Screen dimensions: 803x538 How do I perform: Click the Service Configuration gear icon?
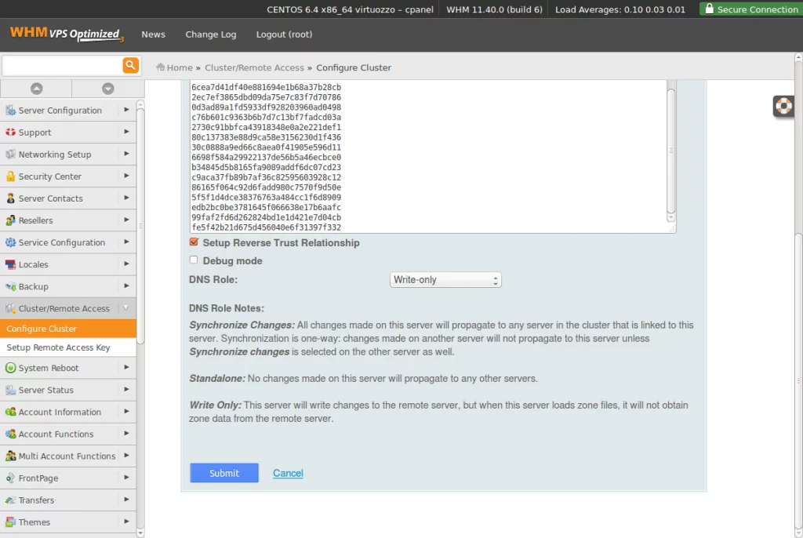[x=10, y=242]
